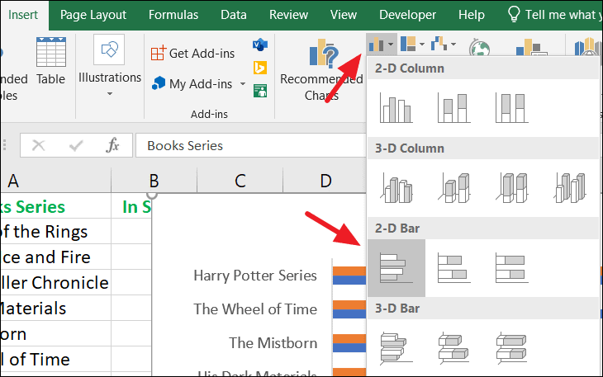Click the cell ending 'ce and Fire'

56,257
